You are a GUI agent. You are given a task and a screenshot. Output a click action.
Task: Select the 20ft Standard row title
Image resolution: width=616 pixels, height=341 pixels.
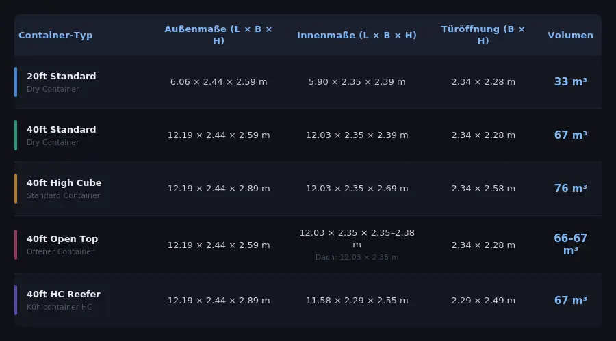pos(62,77)
